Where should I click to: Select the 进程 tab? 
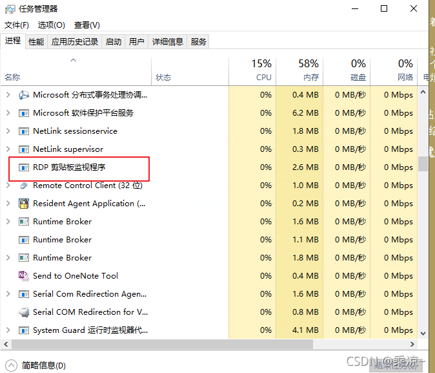tap(13, 41)
